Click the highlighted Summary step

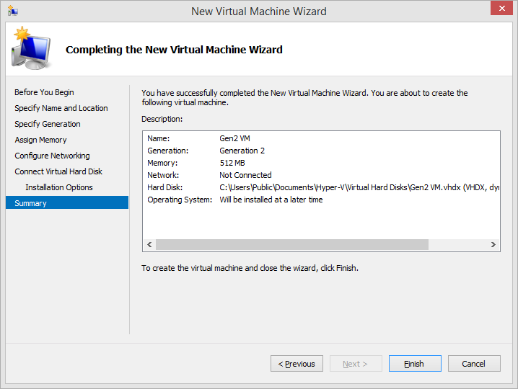[30, 203]
